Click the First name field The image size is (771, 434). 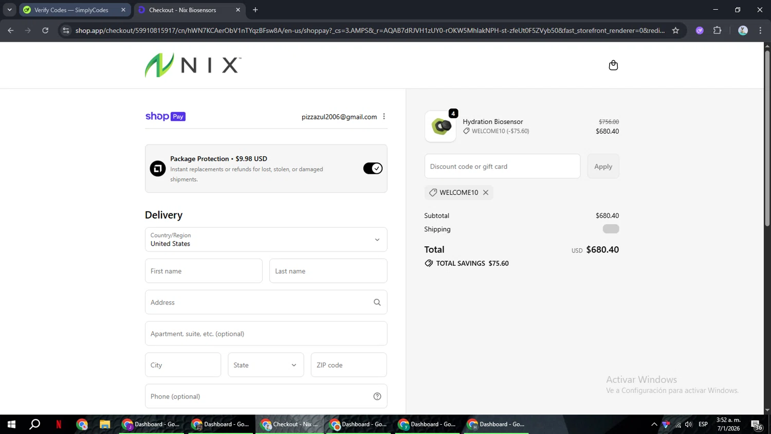[204, 271]
